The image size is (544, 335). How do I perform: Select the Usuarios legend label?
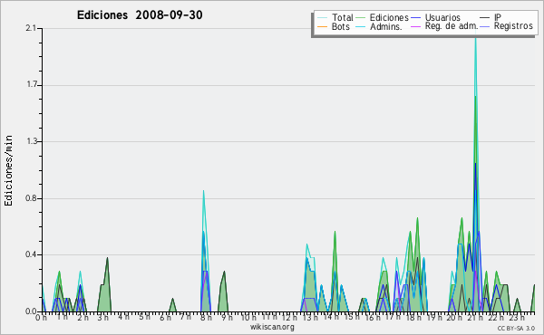(x=442, y=17)
